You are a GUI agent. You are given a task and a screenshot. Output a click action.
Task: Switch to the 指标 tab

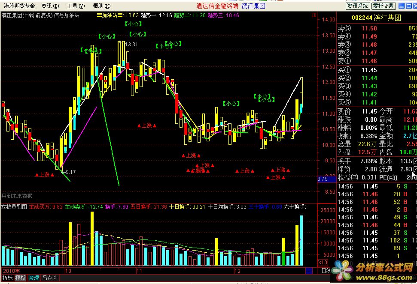click(7, 278)
